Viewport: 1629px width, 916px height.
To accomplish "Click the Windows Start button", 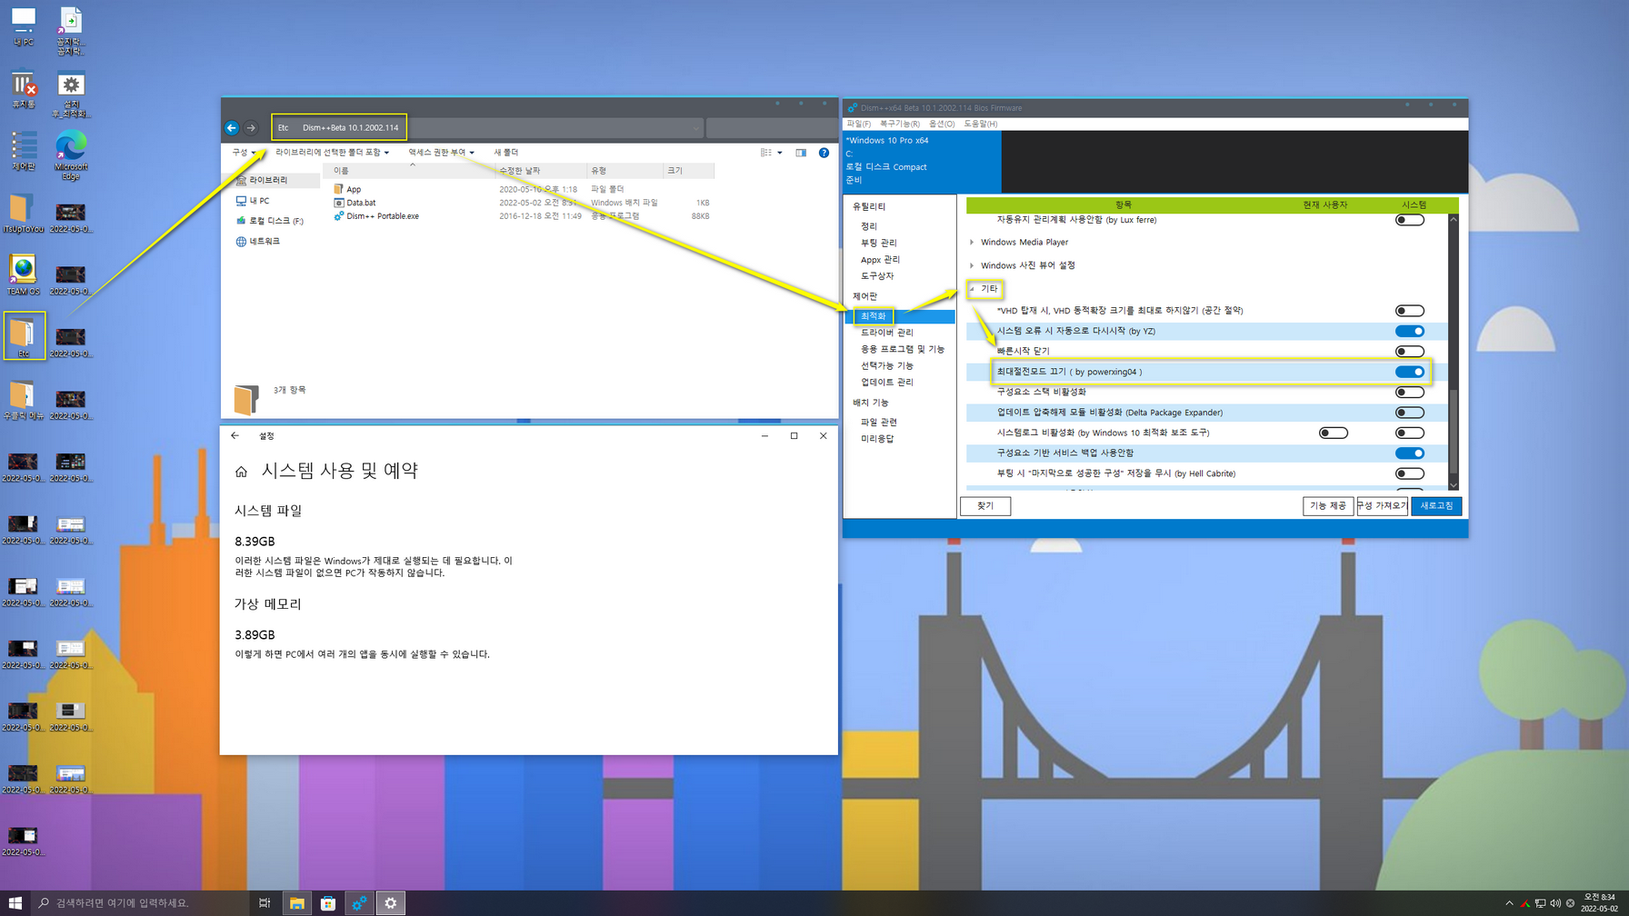I will [x=15, y=903].
